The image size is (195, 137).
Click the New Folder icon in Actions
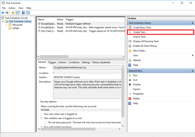click(x=130, y=51)
